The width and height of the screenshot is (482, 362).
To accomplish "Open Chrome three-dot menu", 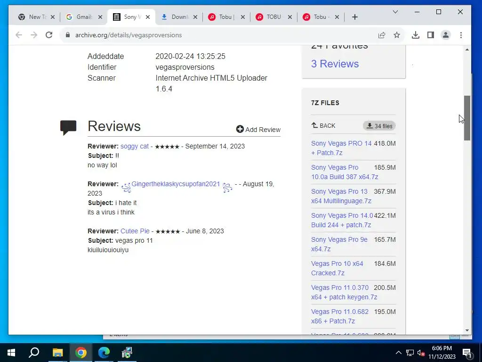I will point(461,35).
